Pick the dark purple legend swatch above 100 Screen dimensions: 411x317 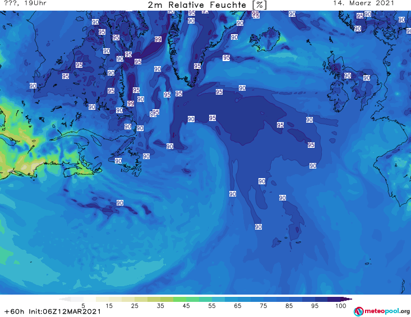click(x=346, y=299)
